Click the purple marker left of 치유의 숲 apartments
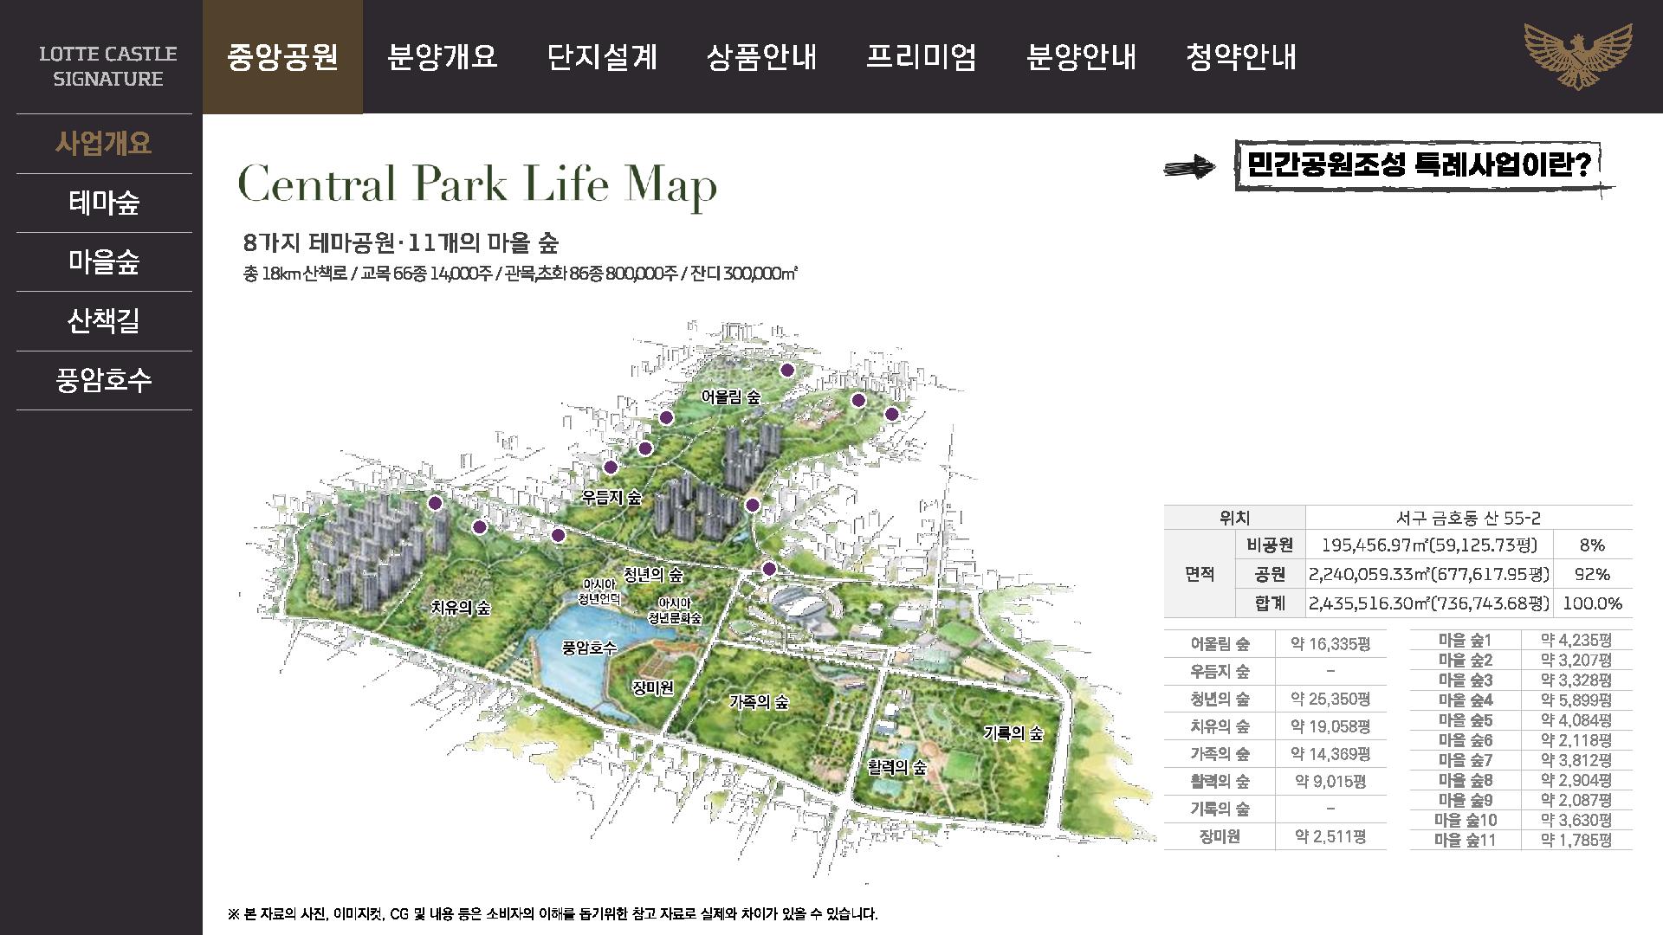This screenshot has width=1663, height=935. coord(436,503)
